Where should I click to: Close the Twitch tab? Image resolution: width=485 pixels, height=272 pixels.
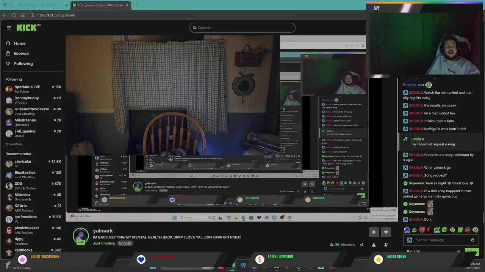(x=67, y=5)
